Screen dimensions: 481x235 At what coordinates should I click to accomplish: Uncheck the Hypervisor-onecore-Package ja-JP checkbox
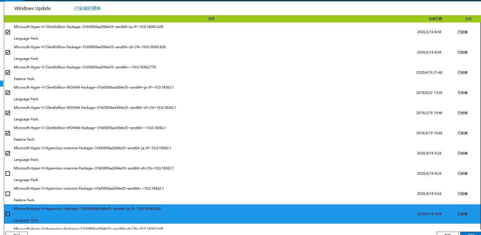tap(8, 153)
